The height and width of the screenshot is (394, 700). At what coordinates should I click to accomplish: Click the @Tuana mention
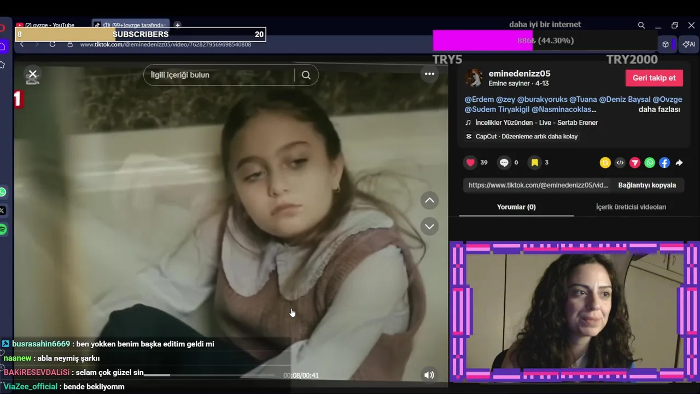pyautogui.click(x=583, y=100)
